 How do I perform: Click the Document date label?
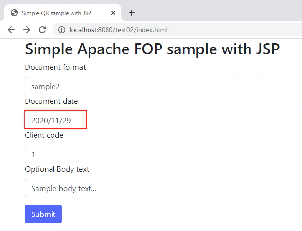pyautogui.click(x=52, y=101)
